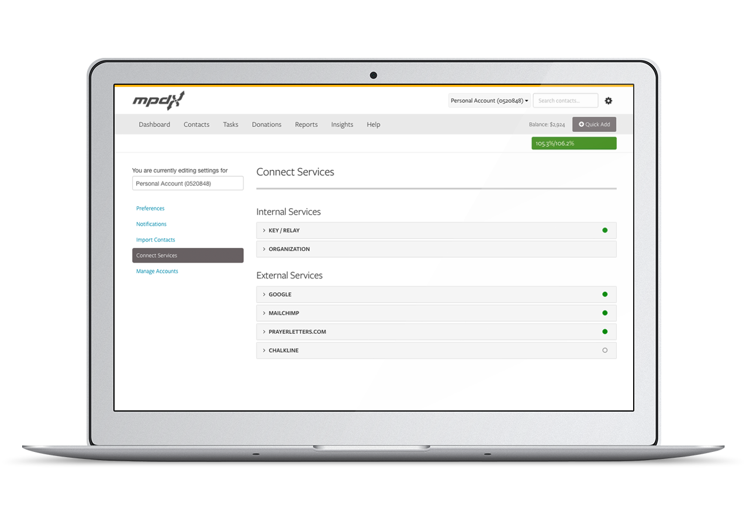Click the sidebar Personal Account settings field

(x=188, y=184)
